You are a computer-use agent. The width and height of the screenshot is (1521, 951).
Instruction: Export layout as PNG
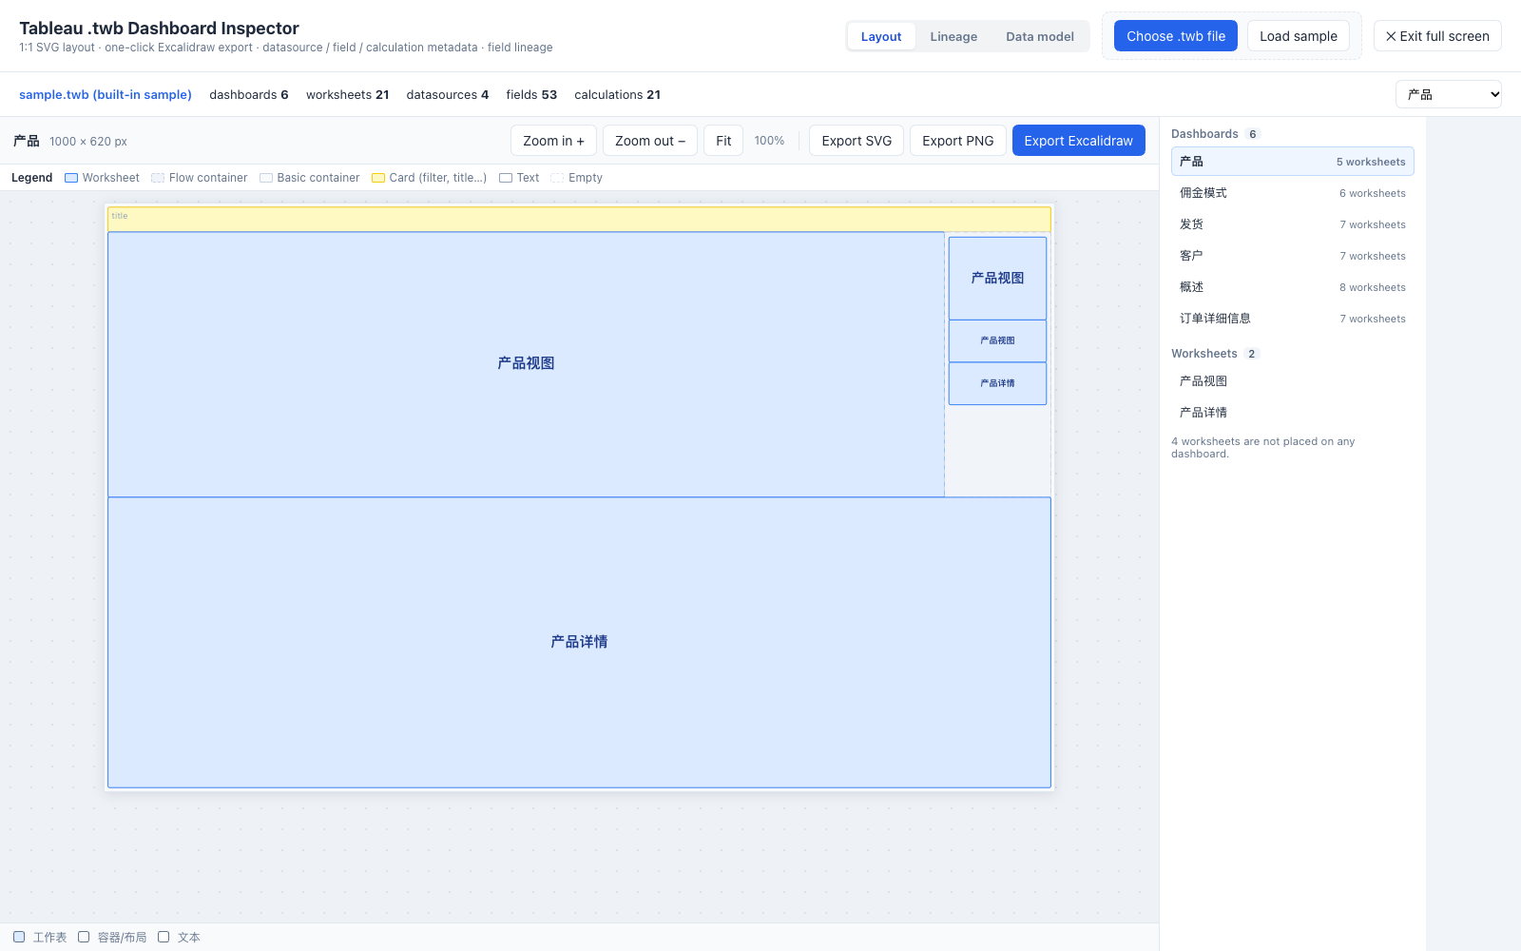pyautogui.click(x=958, y=141)
